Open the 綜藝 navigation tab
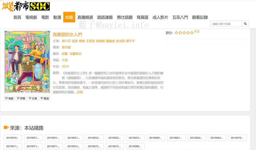 (69, 17)
